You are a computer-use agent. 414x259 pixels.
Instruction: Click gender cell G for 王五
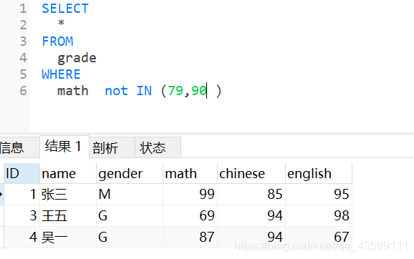pos(130,216)
